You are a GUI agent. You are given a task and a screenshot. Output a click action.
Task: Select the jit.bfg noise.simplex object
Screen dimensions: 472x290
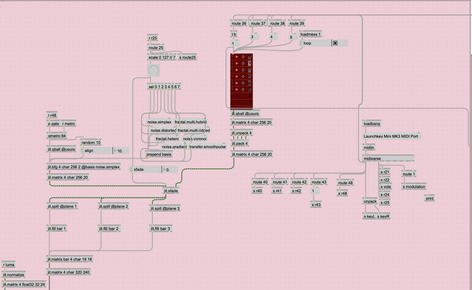[84, 167]
